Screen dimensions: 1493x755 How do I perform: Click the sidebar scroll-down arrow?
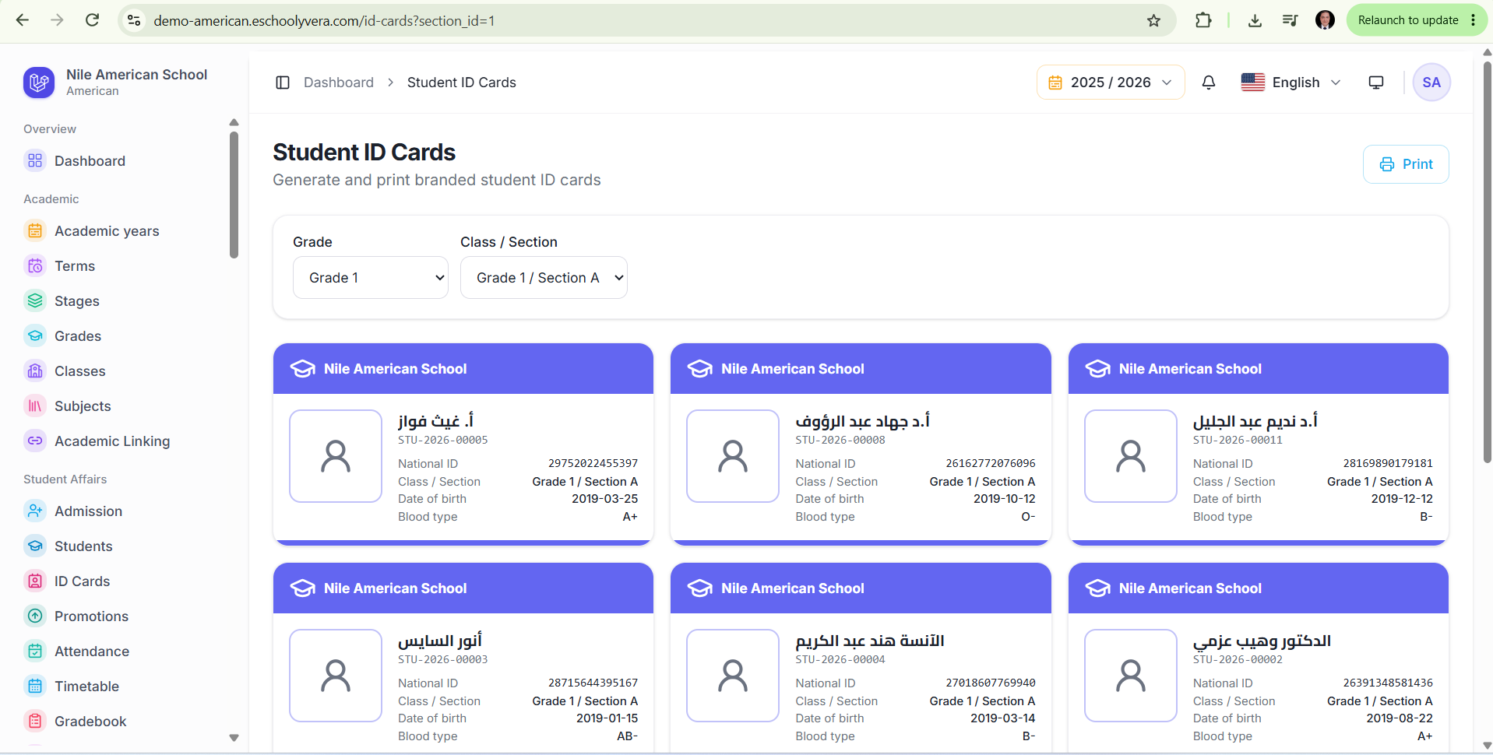click(234, 738)
